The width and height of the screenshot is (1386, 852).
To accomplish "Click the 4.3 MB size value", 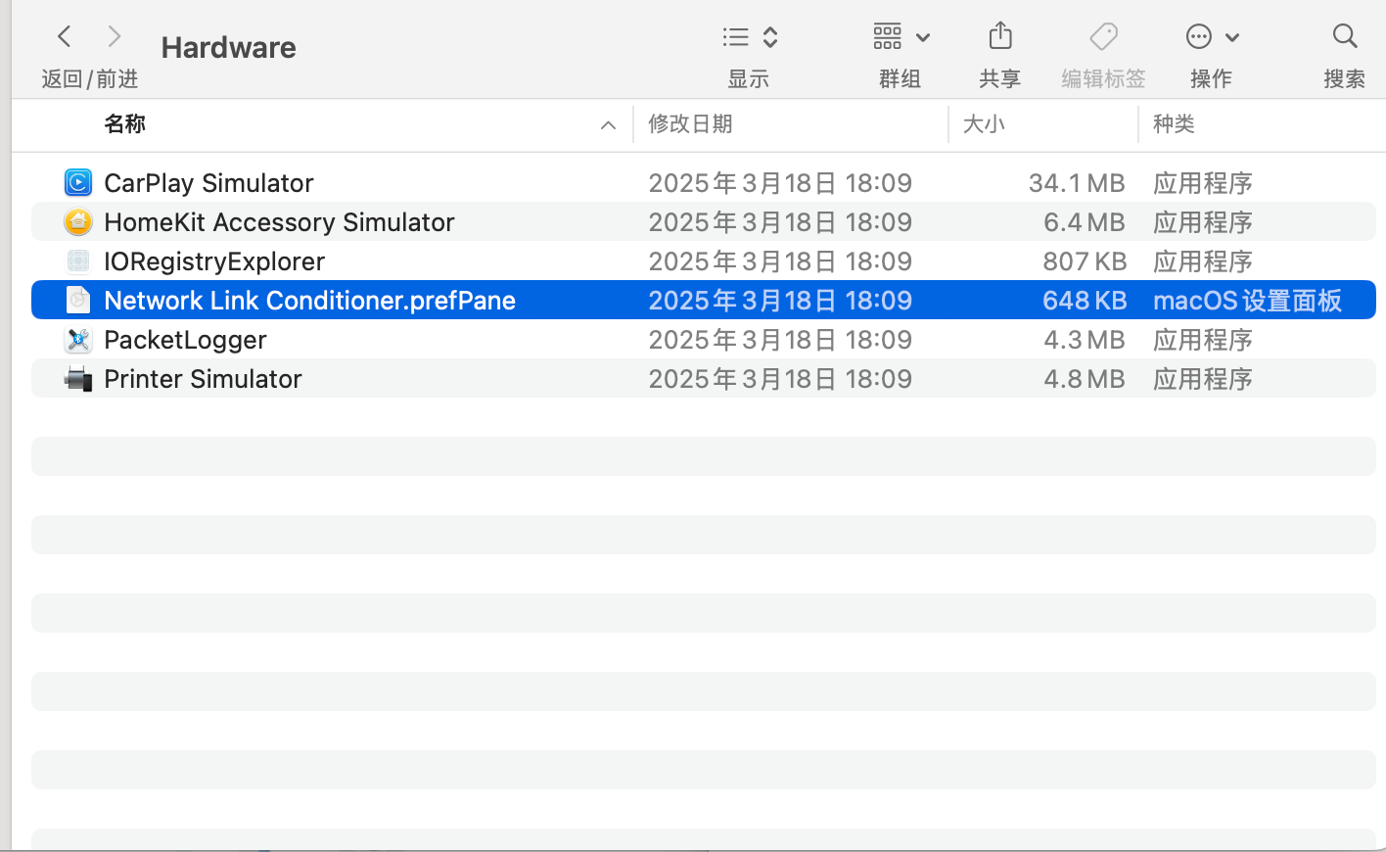I will pos(1085,340).
